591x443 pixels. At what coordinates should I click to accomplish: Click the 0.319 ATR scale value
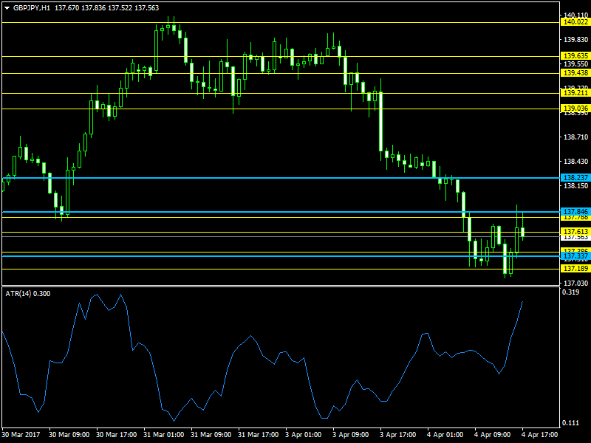point(570,292)
